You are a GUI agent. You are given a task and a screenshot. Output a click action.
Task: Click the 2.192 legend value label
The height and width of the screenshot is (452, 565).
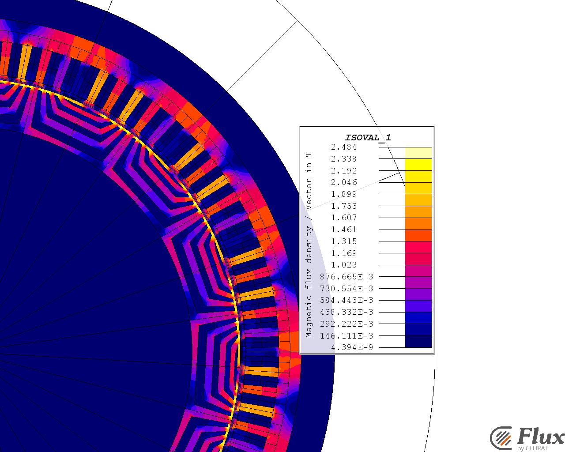[343, 171]
